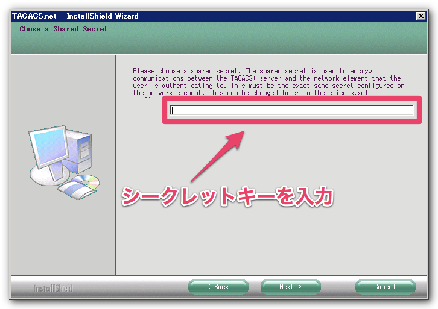This screenshot has height=309, width=438.
Task: Click the 'Please choose a shared secret' description
Action: tap(268, 82)
